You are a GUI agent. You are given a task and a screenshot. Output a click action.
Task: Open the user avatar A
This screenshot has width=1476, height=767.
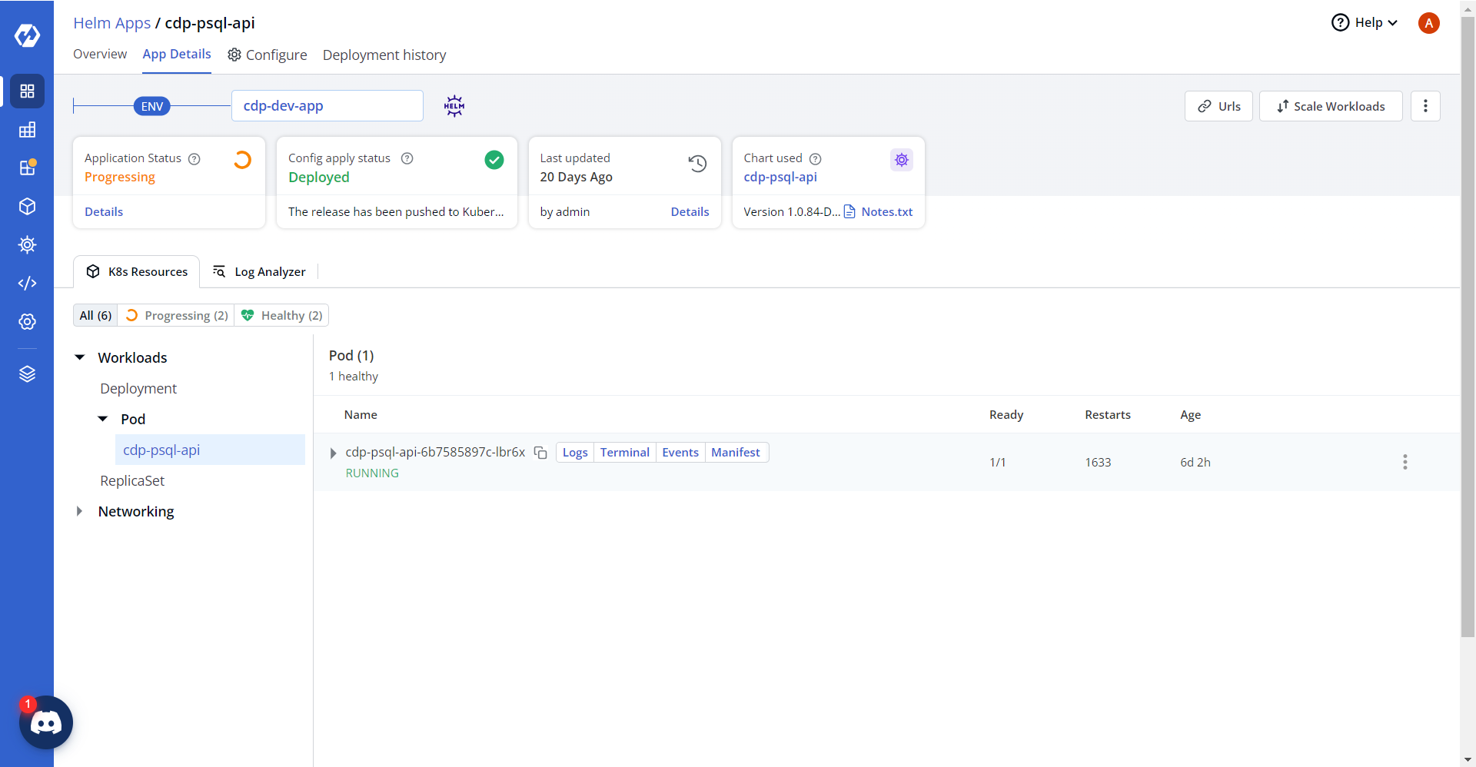click(1428, 23)
